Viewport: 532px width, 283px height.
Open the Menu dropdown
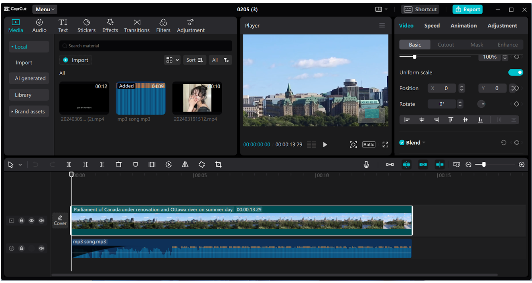tap(45, 9)
